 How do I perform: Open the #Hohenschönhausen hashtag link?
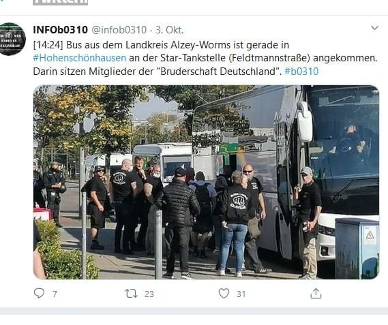[x=79, y=58]
